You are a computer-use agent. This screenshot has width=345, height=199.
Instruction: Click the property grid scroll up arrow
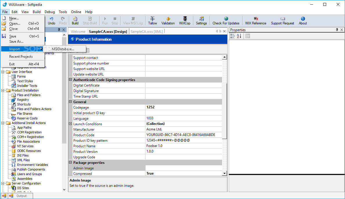(x=224, y=57)
